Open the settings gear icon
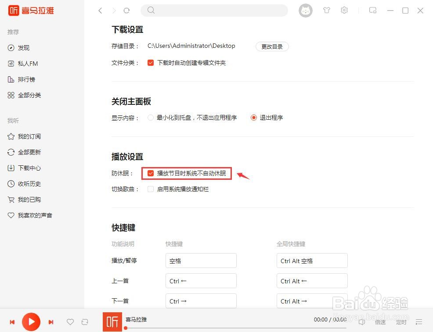Screen dimensions: 433x332 click(344, 10)
